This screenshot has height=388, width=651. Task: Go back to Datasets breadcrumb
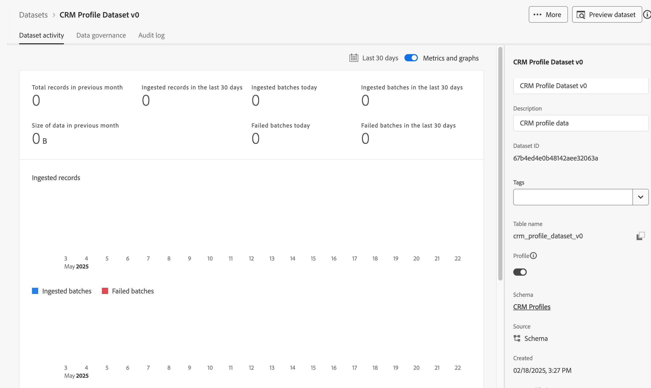pyautogui.click(x=33, y=15)
